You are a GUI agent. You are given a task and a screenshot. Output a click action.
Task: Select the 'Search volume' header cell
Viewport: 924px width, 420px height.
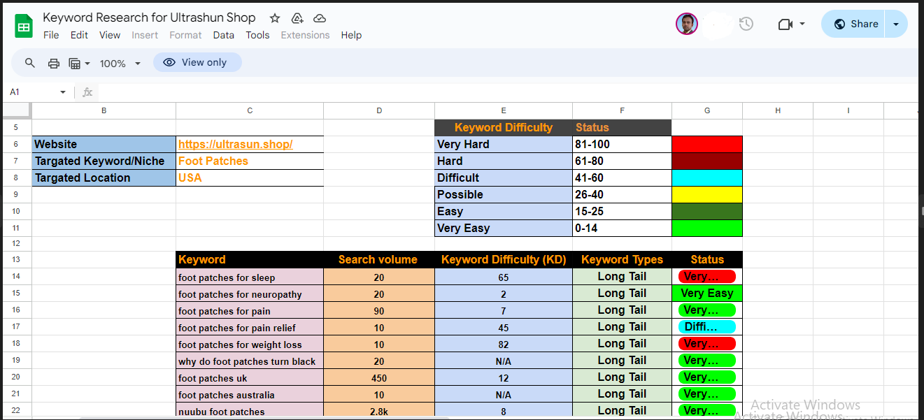[379, 259]
